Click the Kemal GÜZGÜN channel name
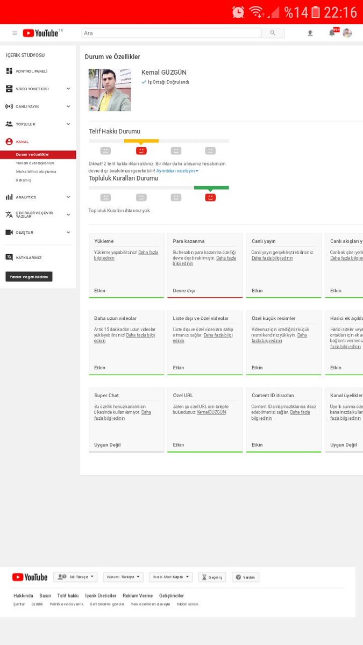 pos(164,73)
